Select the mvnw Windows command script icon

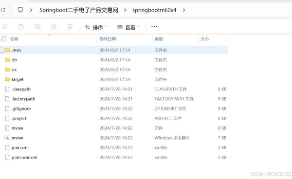[7, 138]
